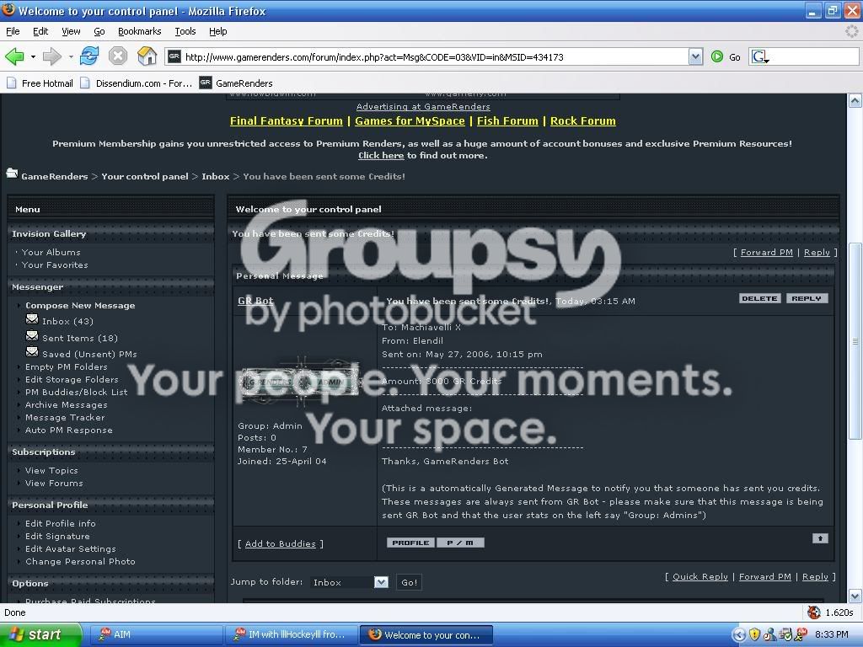Click the Forward navigation arrow
The height and width of the screenshot is (647, 863).
click(51, 56)
